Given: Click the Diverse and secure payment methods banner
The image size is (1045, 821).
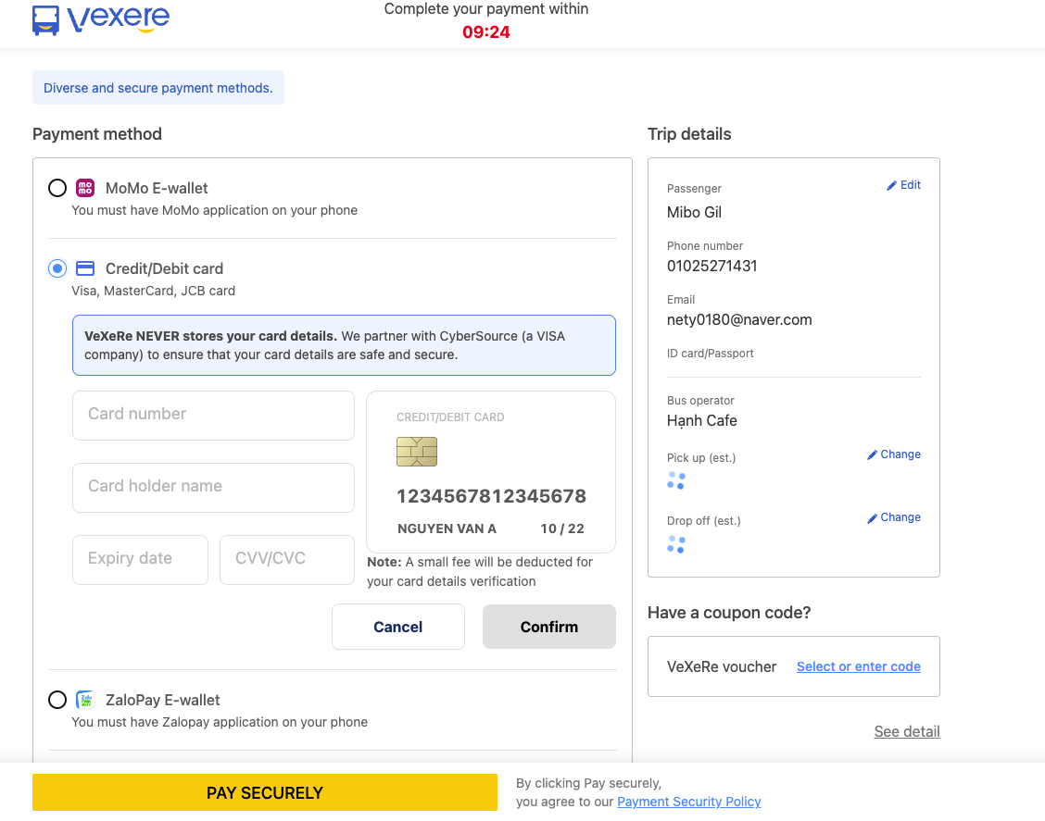Looking at the screenshot, I should point(157,88).
